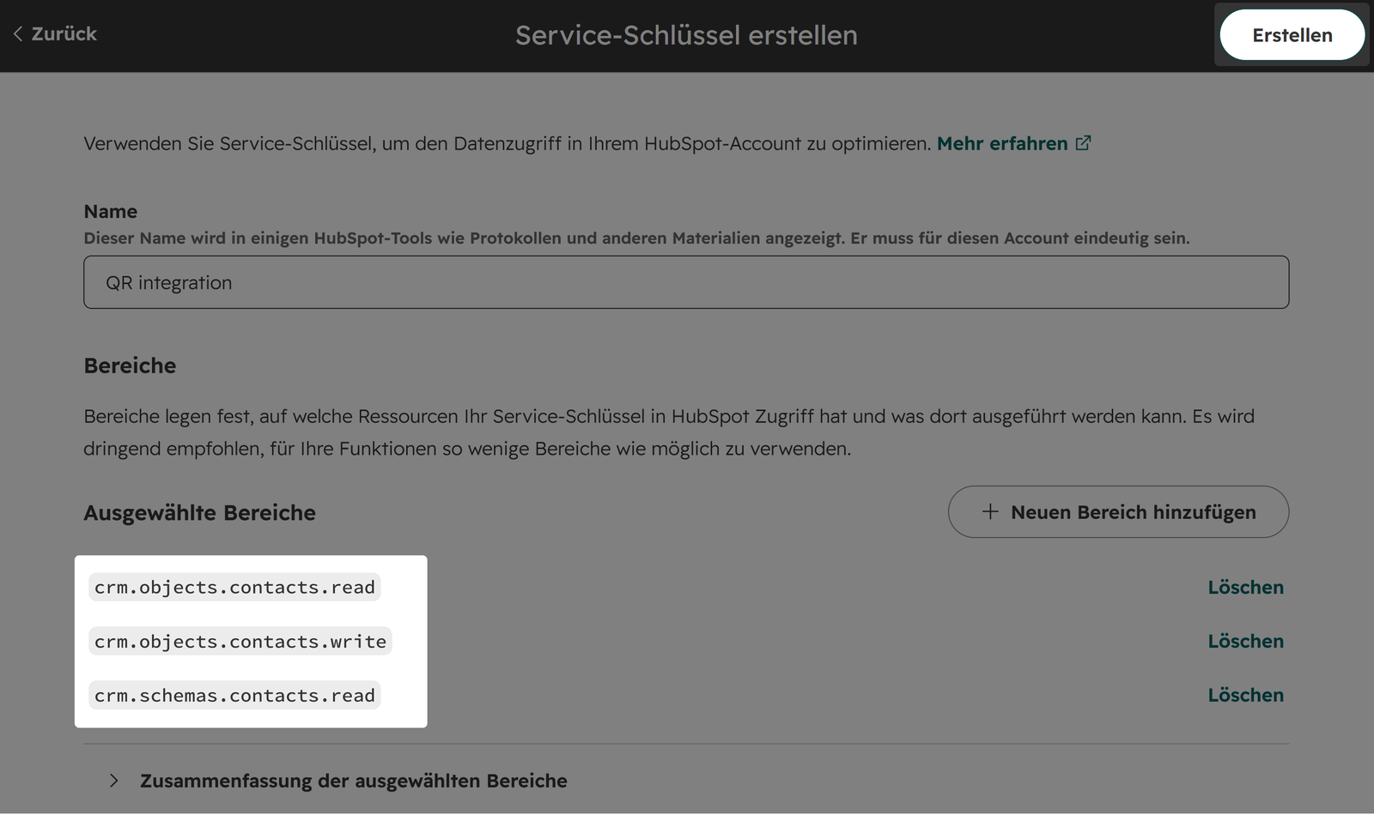Click the Erstellen button

(1292, 35)
